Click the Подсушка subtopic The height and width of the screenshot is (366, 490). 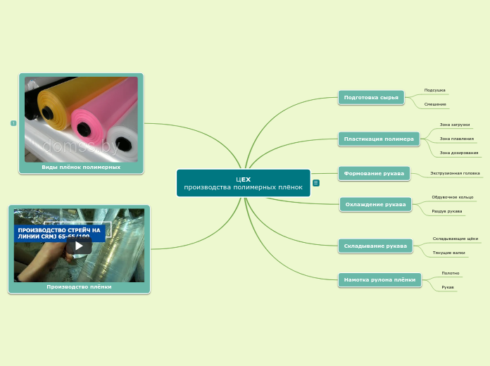tap(434, 90)
